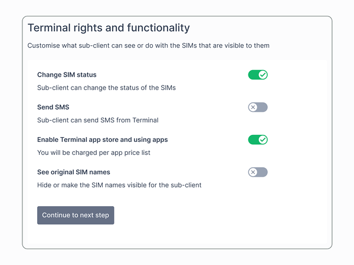Click the checkmark icon for Terminal app store

tap(263, 140)
